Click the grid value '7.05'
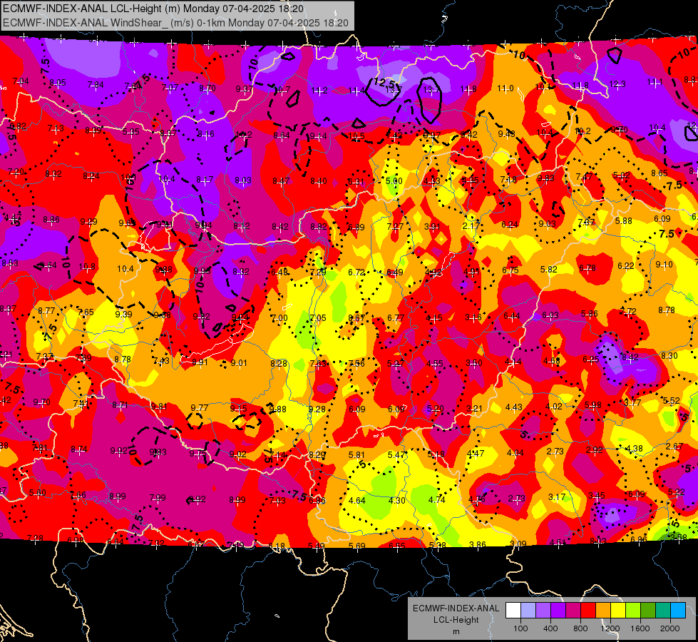Image resolution: width=698 pixels, height=642 pixels. [318, 317]
